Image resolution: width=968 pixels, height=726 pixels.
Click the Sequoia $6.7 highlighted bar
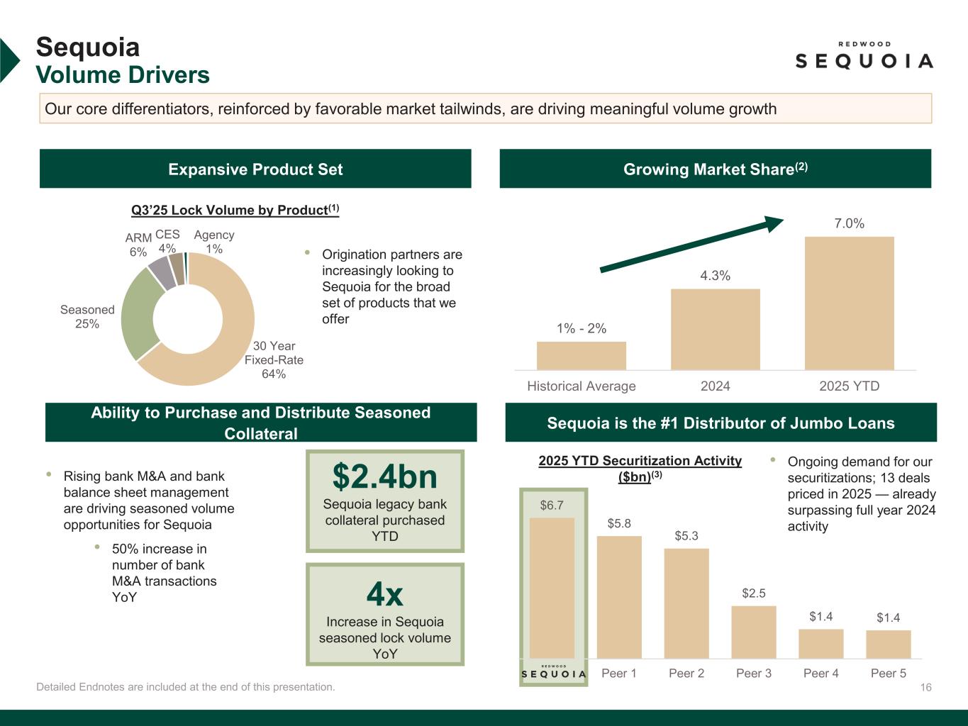coord(552,588)
